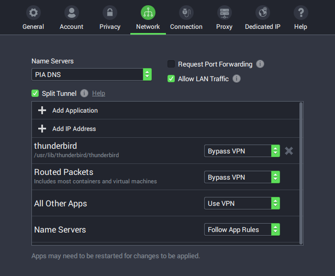The height and width of the screenshot is (276, 335).
Task: Remove thunderbird from split tunnel list
Action: coord(289,151)
